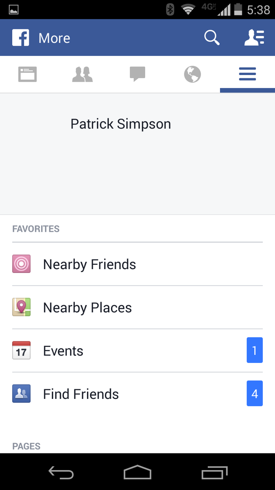275x490 pixels.
Task: Select the Events calendar icon
Action: click(21, 350)
